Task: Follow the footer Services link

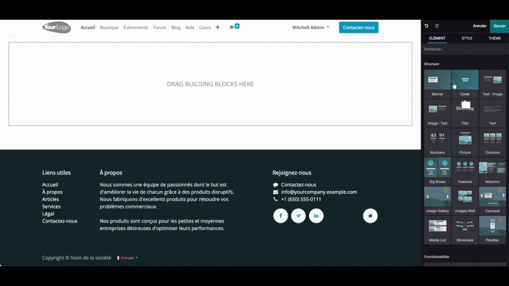Action: tap(52, 206)
